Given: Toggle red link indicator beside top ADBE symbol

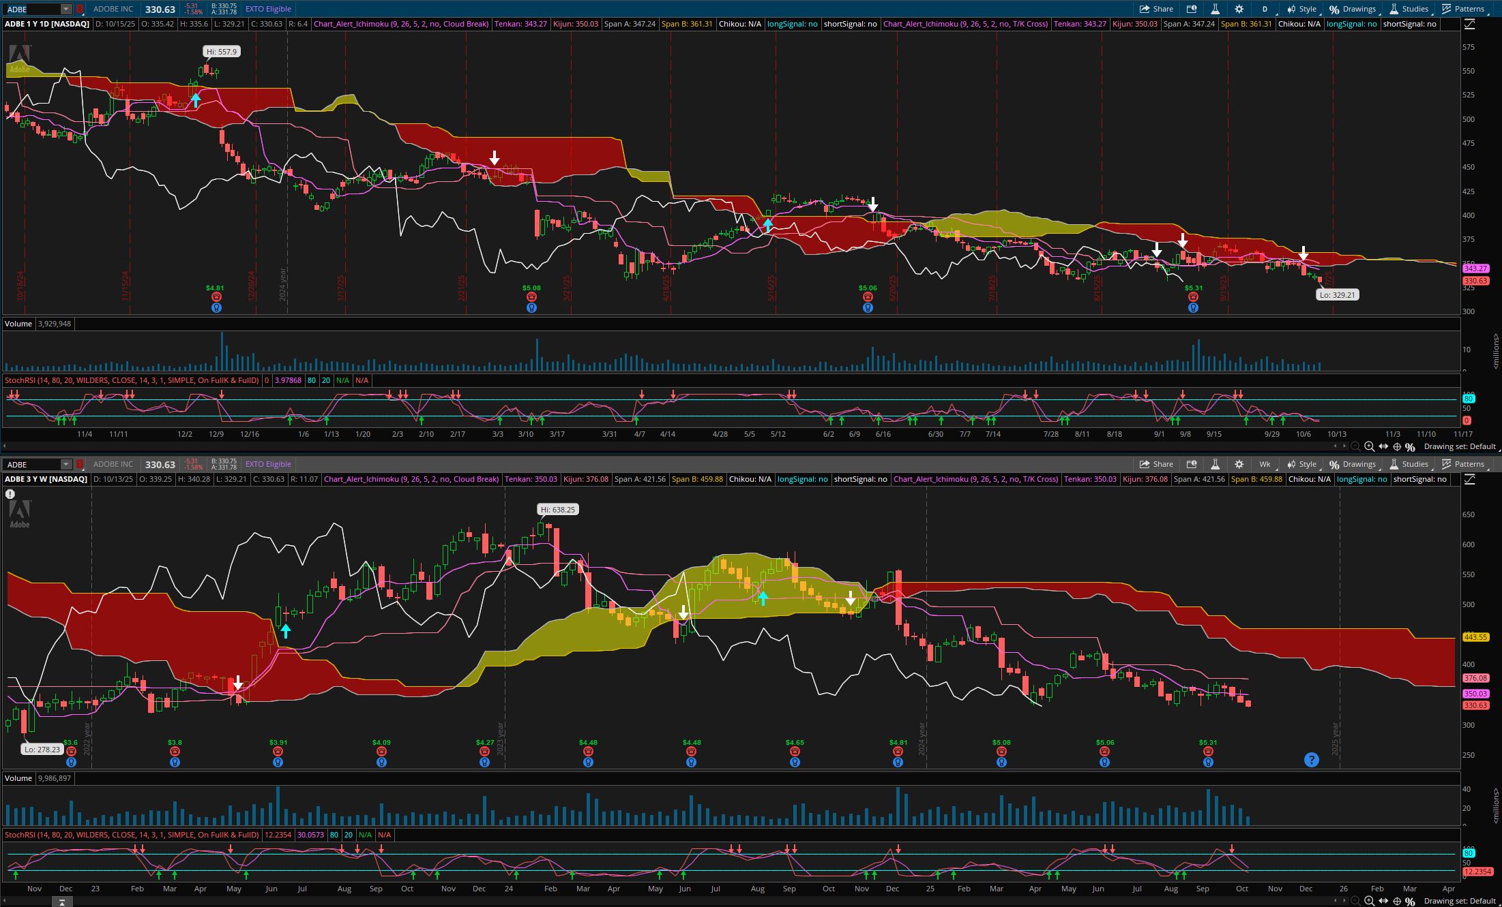Looking at the screenshot, I should pos(80,9).
